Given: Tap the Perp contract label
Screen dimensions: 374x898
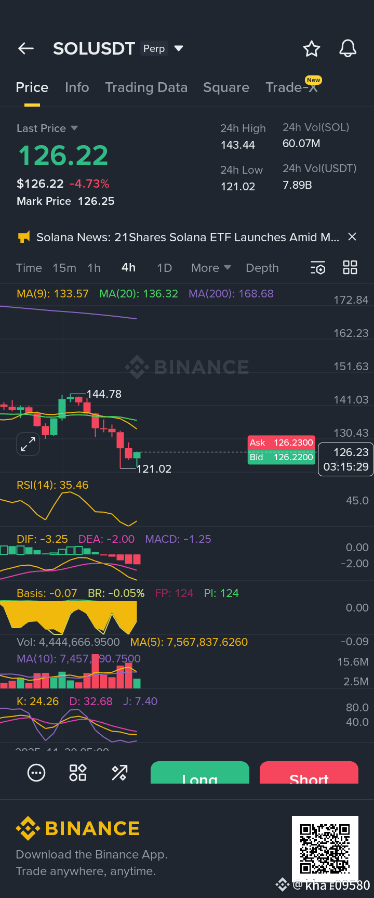Looking at the screenshot, I should point(154,48).
